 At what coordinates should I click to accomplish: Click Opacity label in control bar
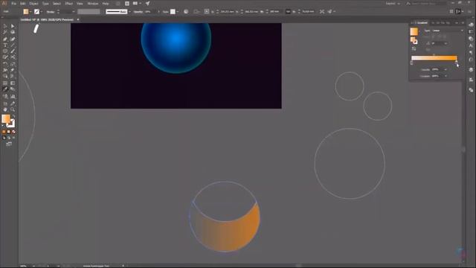tap(138, 12)
